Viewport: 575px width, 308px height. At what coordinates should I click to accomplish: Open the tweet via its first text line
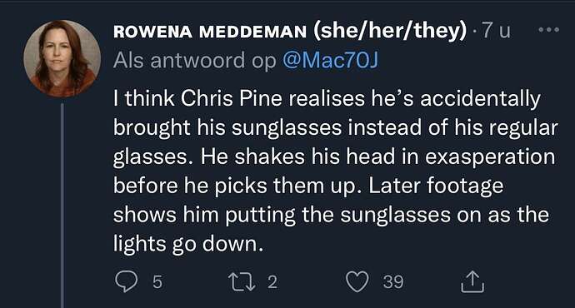[x=327, y=99]
